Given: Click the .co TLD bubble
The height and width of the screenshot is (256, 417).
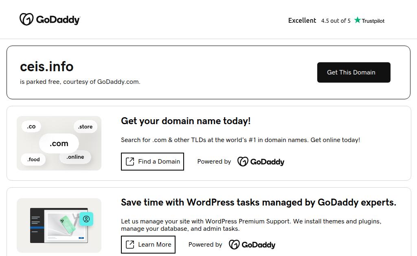Looking at the screenshot, I should (31, 127).
